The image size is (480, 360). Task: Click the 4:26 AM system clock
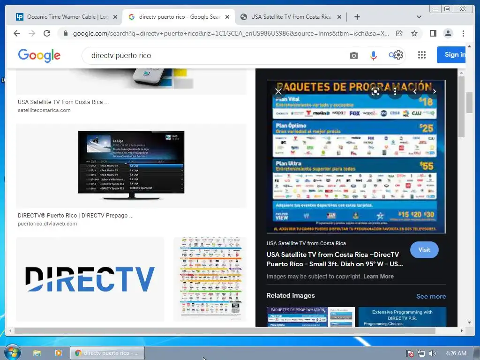[456, 353]
